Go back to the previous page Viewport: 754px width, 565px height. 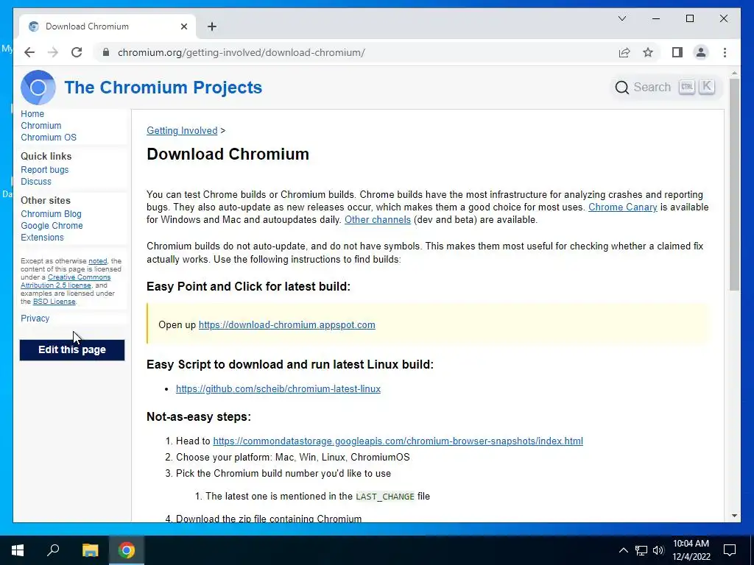(29, 52)
